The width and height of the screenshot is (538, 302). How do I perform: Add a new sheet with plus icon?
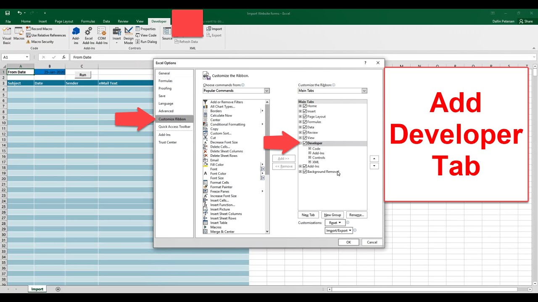pos(58,289)
